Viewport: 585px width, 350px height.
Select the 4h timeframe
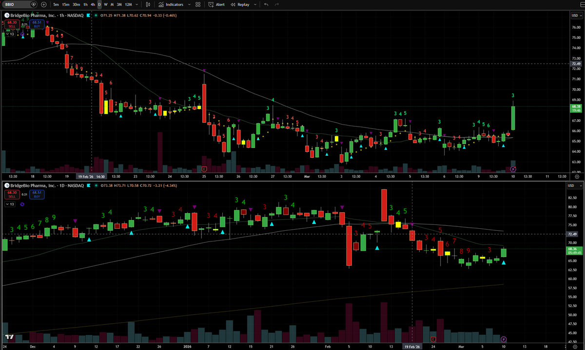coord(93,4)
